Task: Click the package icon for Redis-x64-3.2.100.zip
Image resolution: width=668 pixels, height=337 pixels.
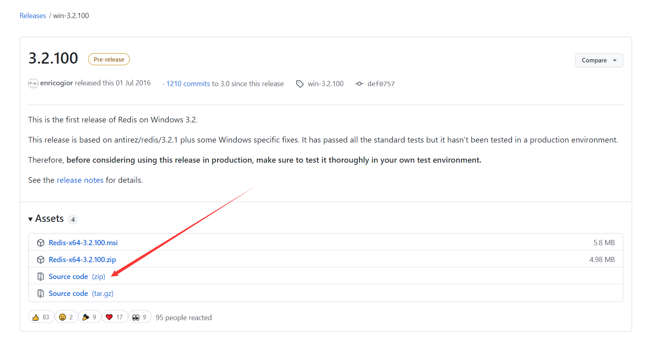Action: coord(41,260)
